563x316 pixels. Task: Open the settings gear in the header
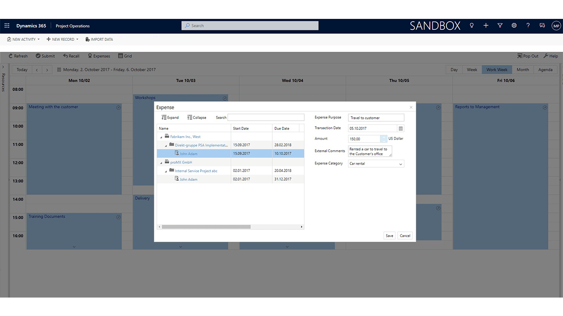coord(514,25)
